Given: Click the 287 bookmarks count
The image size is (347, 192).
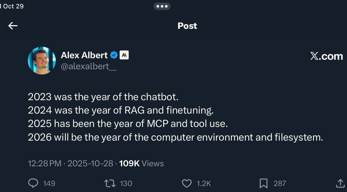Looking at the screenshot, I should pyautogui.click(x=280, y=183).
